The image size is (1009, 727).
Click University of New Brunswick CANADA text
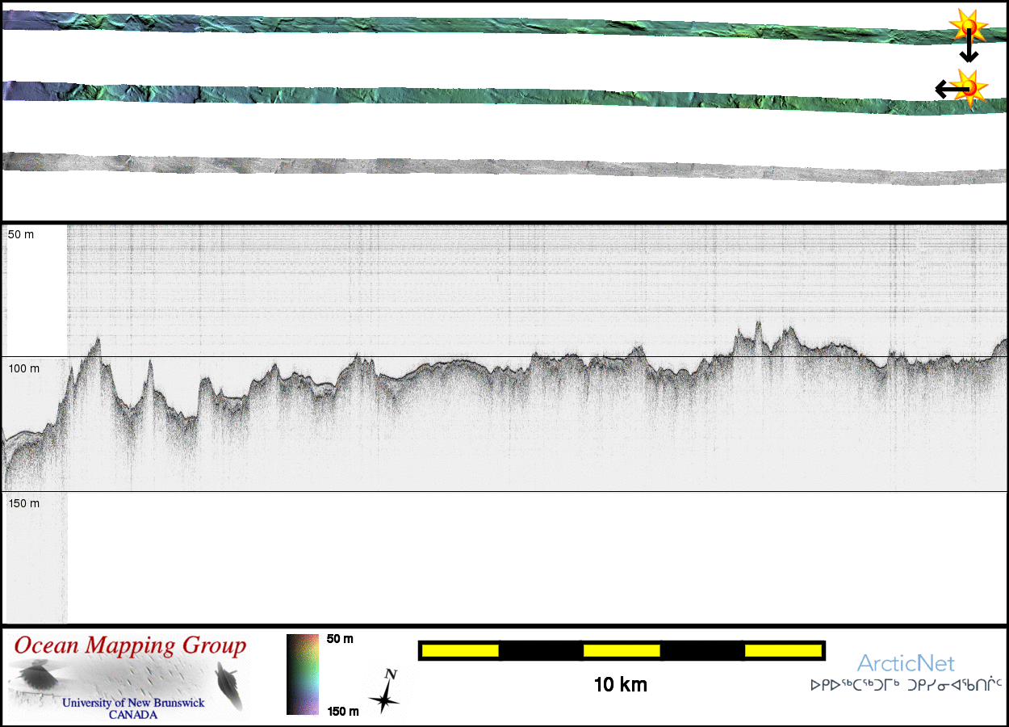(133, 708)
